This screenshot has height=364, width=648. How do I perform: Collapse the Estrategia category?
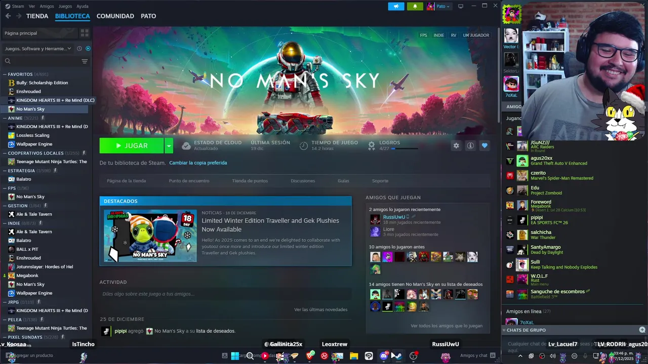tap(5, 170)
